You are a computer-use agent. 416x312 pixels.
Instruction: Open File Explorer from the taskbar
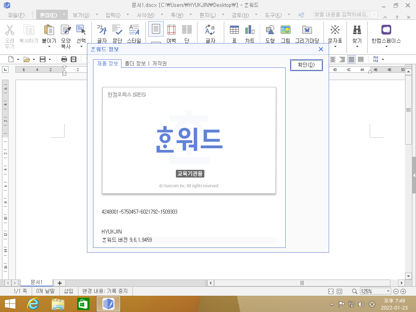(x=58, y=304)
